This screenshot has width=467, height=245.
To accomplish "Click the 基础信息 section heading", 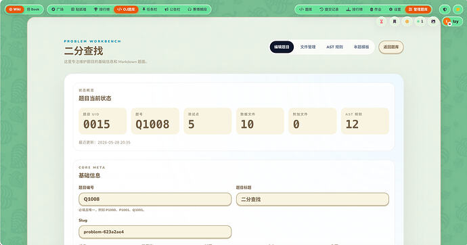I will tap(89, 176).
